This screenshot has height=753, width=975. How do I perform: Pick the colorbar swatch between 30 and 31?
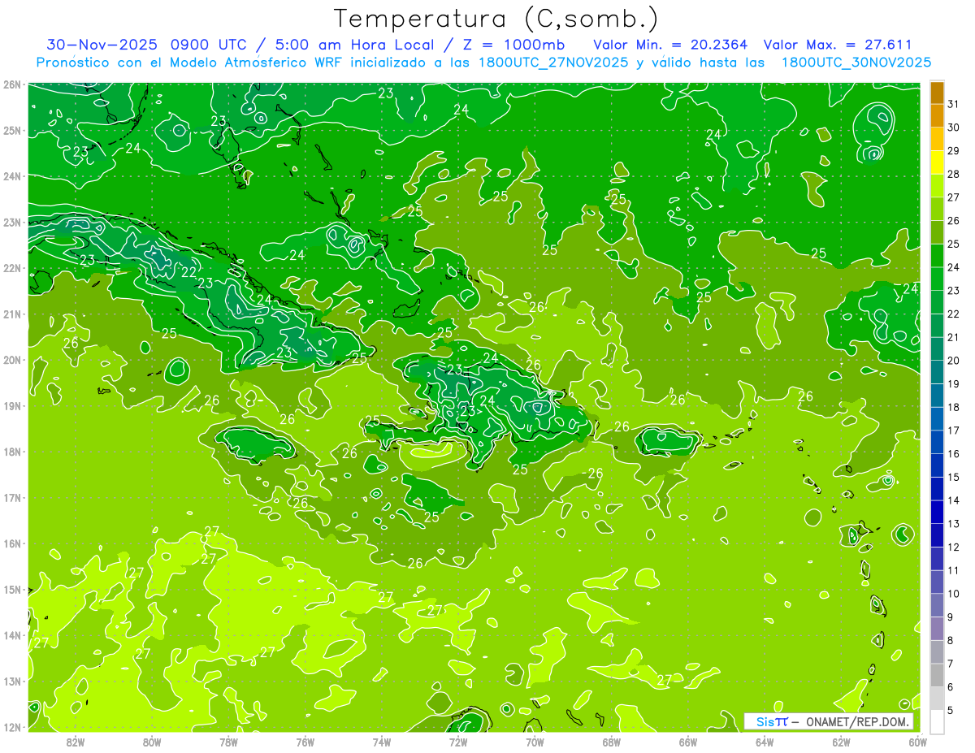click(937, 116)
